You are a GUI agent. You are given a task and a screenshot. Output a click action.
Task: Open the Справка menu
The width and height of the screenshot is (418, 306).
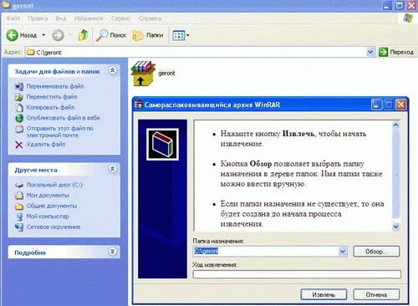[150, 18]
